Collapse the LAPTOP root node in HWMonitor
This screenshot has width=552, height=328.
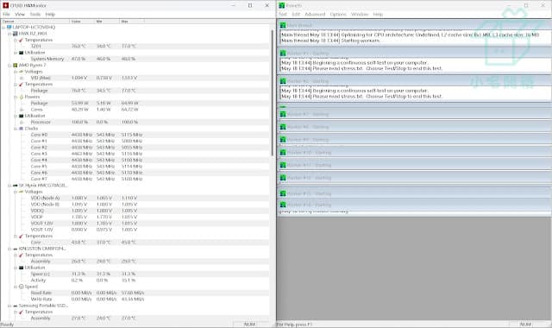click(x=3, y=27)
